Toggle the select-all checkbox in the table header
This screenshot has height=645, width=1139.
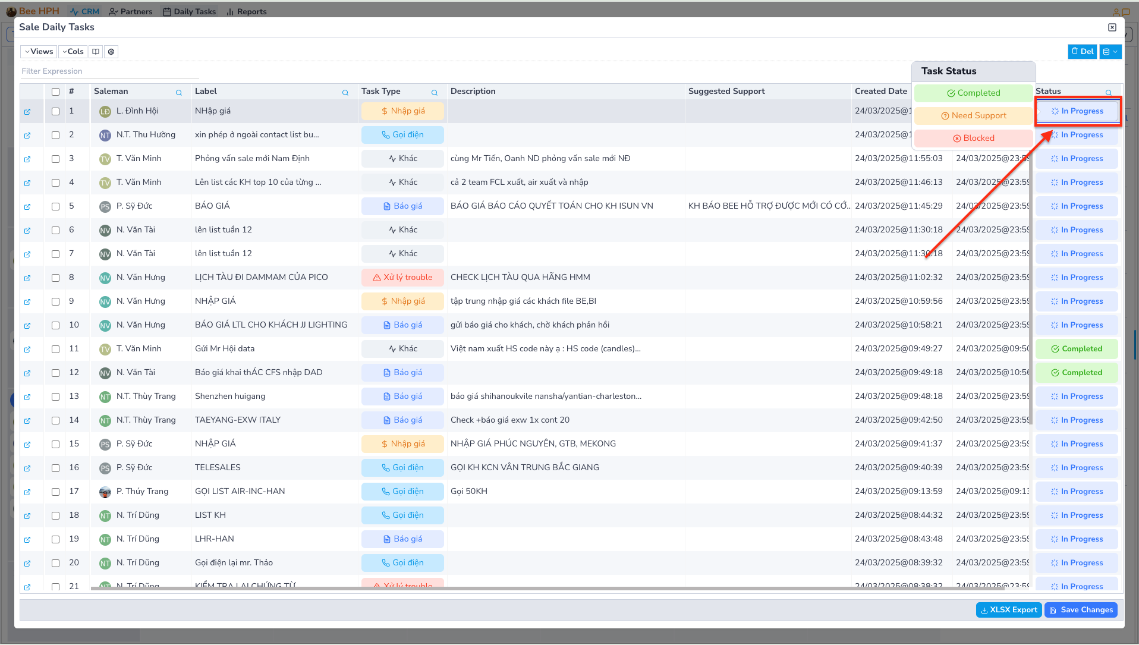[55, 92]
